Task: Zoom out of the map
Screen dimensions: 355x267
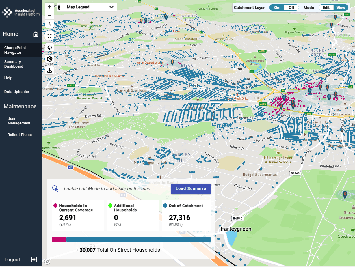Action: pyautogui.click(x=50, y=15)
